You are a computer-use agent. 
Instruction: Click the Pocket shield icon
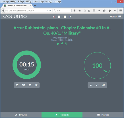94,11
